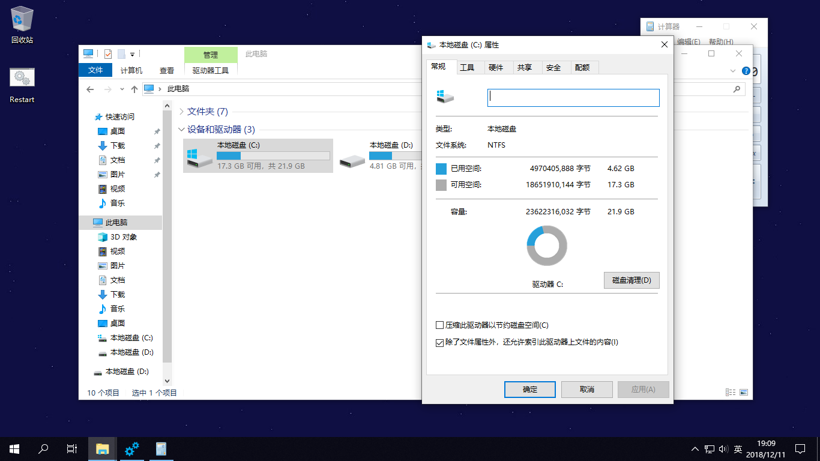Enable 压缩此驱动器以节约磁盘空间 checkbox
This screenshot has width=820, height=461.
(439, 325)
